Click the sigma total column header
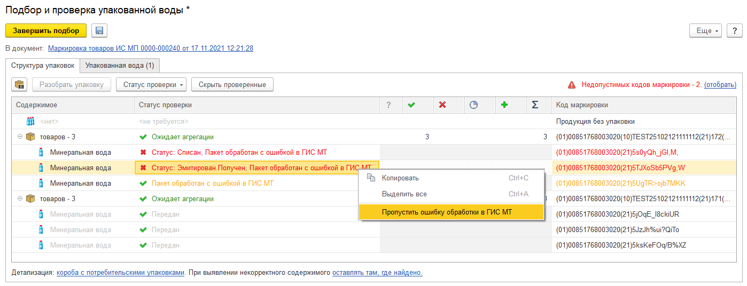 click(x=535, y=105)
